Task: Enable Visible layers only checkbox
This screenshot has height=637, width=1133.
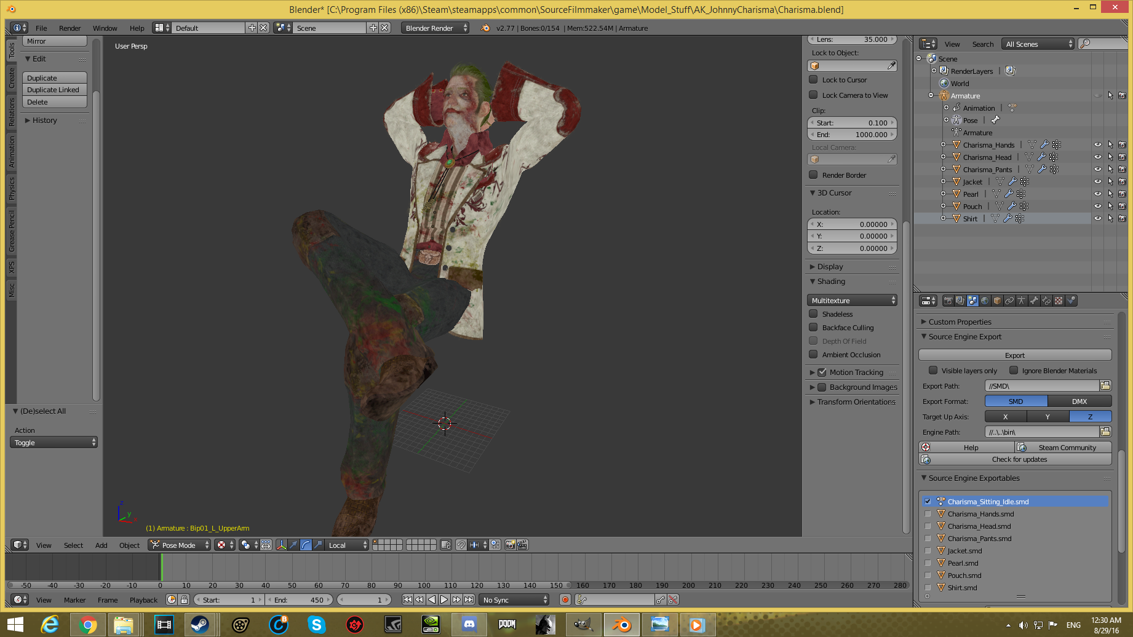Action: [933, 371]
